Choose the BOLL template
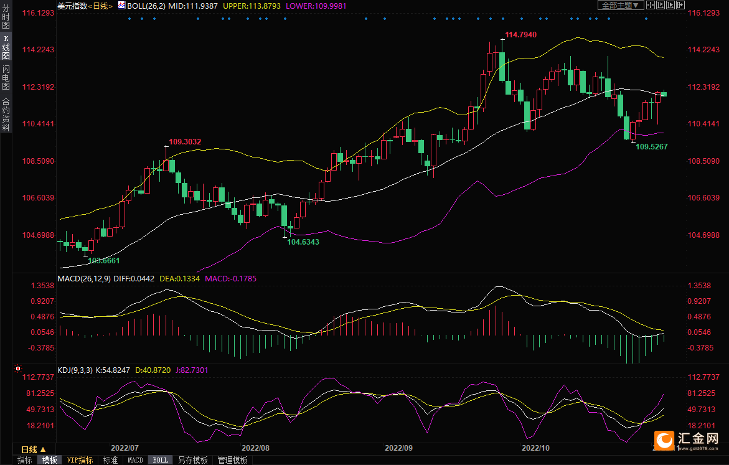This screenshot has width=729, height=465. tap(161, 460)
